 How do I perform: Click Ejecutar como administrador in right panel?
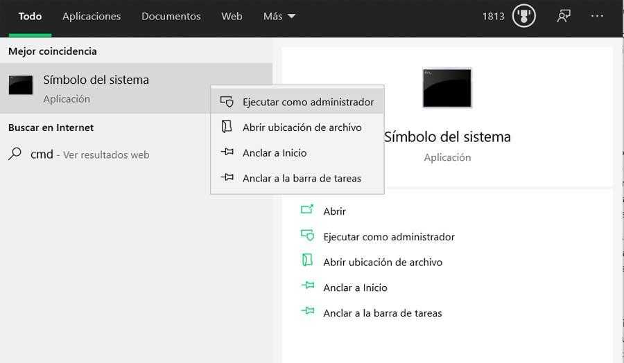[388, 237]
